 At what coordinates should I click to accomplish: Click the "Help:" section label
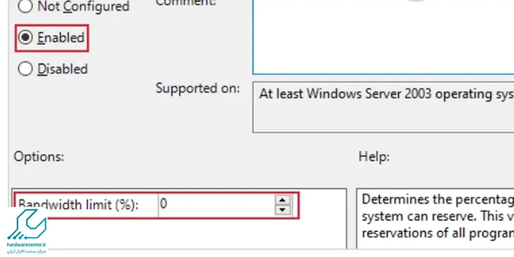374,157
